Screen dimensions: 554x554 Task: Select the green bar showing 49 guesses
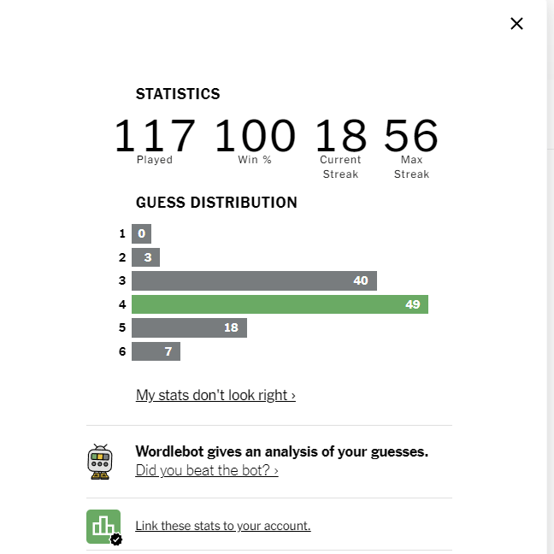pyautogui.click(x=280, y=304)
